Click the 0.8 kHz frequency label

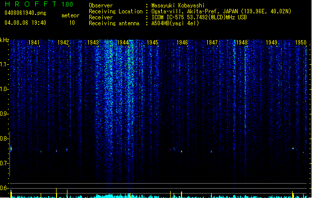coord(4,139)
